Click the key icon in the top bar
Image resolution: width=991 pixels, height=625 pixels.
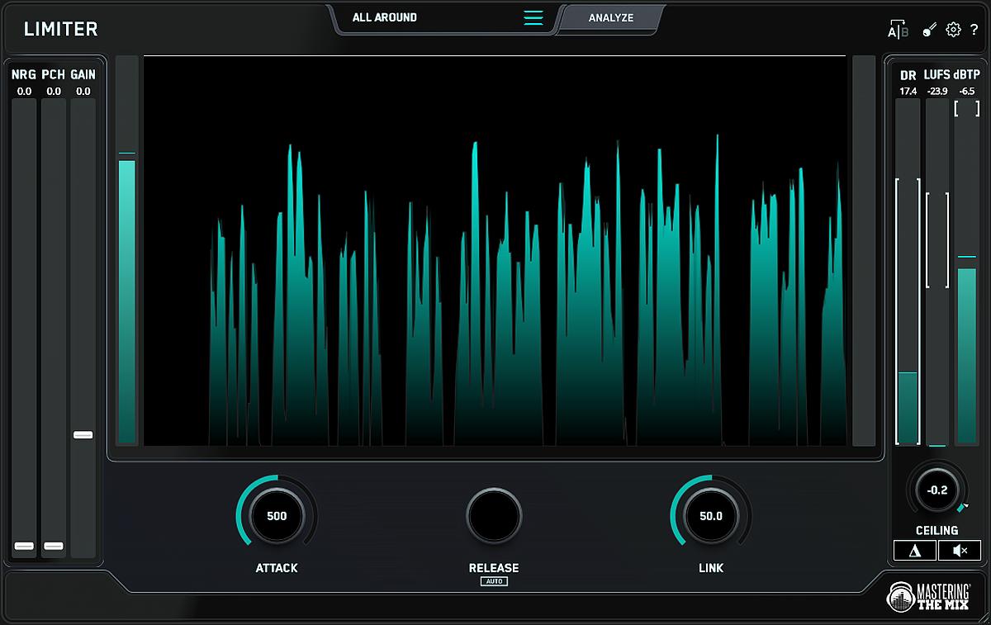point(929,30)
